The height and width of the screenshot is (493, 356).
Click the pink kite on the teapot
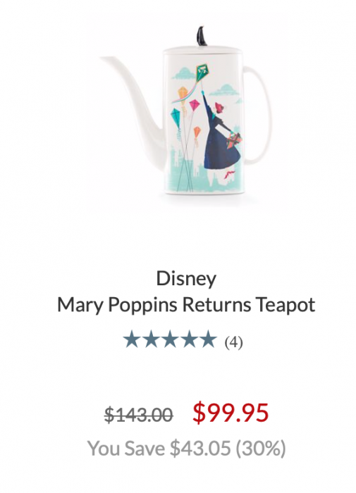coord(194,105)
